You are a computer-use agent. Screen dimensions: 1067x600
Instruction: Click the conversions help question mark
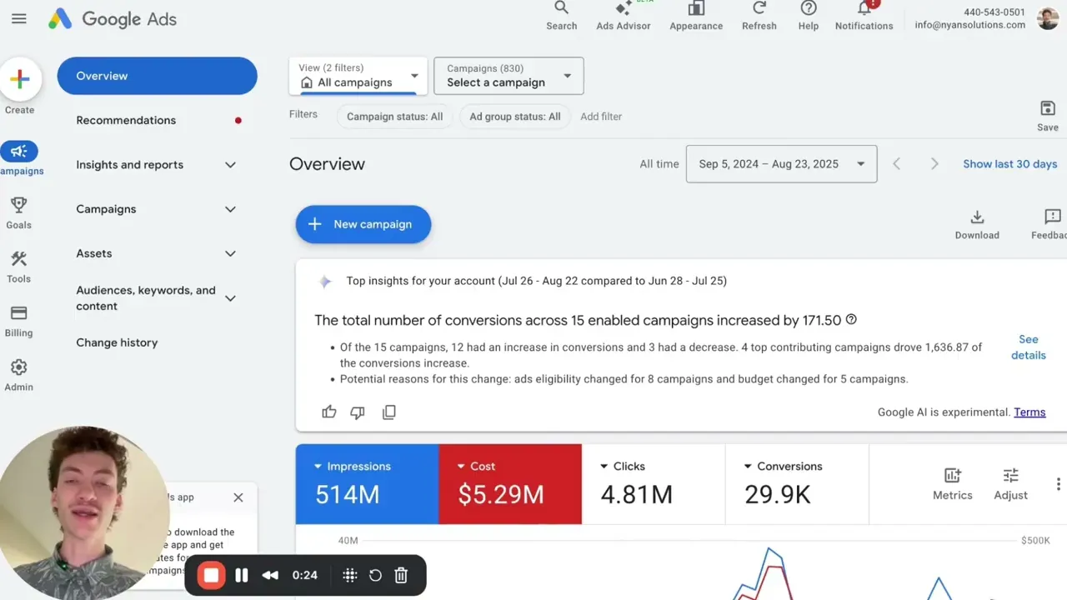851,319
